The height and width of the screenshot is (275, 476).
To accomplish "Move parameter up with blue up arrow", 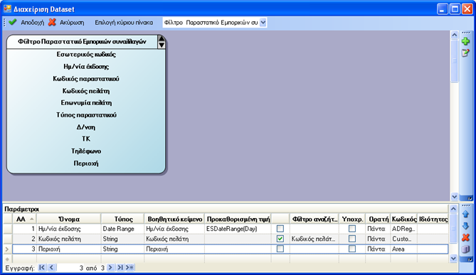I will point(465,214).
